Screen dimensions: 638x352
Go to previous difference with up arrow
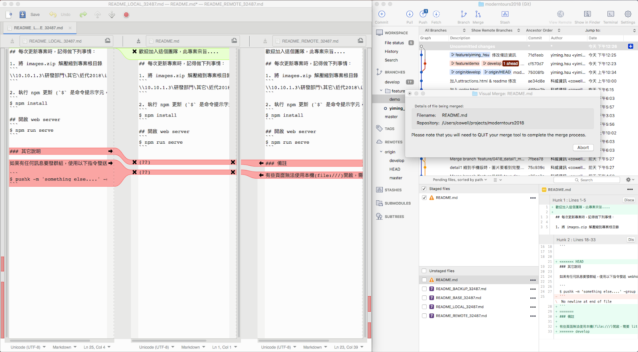pos(98,15)
